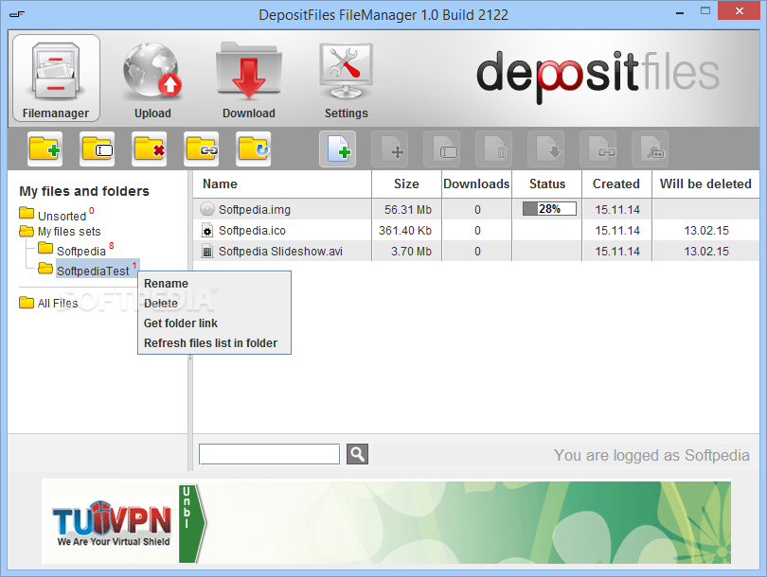
Task: Select the Softpedia Slideshow.avi file name
Action: (280, 252)
